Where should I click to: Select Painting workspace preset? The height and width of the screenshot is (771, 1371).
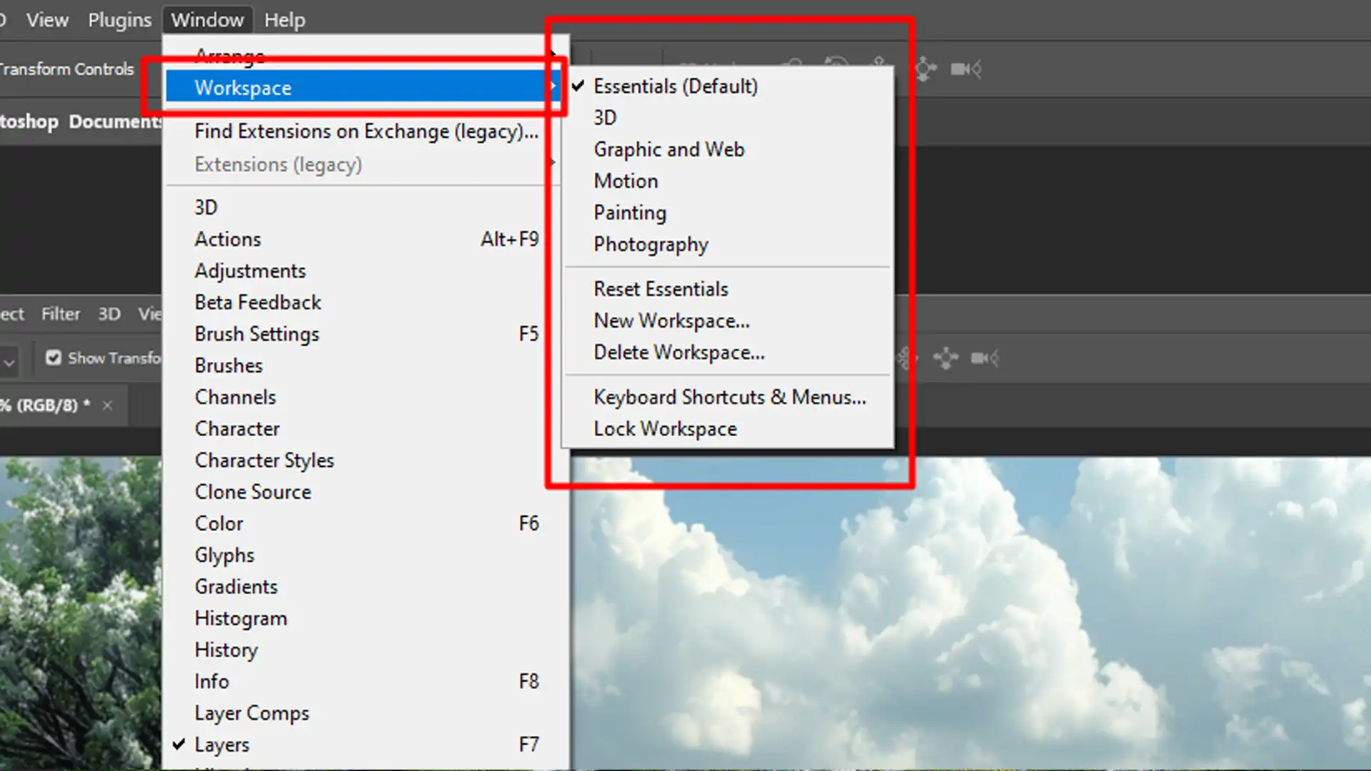tap(629, 212)
